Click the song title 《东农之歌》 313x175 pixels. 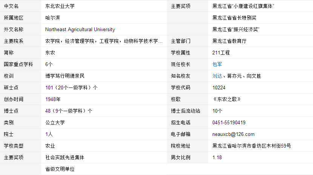(227, 99)
